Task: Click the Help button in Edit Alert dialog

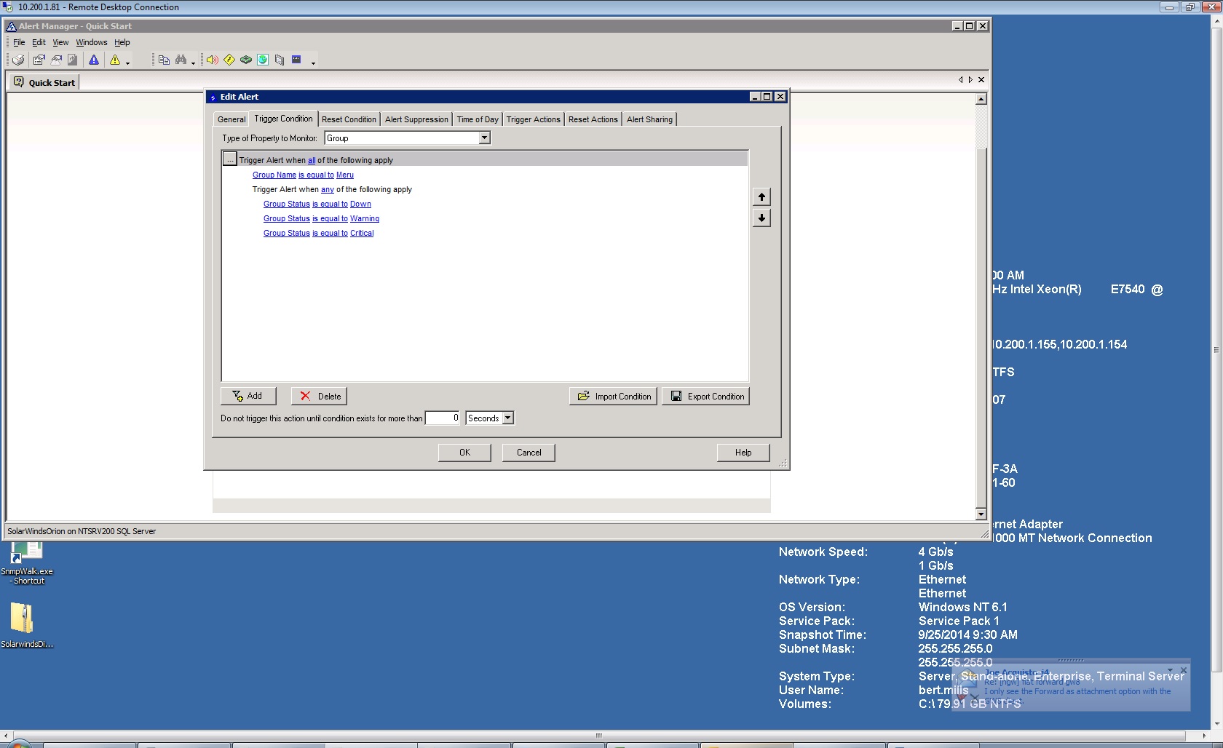Action: pos(743,453)
